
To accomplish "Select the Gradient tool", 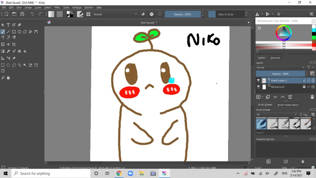I will click(x=3, y=51).
